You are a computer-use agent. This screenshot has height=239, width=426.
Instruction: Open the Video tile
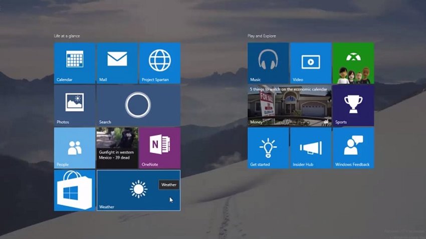(311, 63)
